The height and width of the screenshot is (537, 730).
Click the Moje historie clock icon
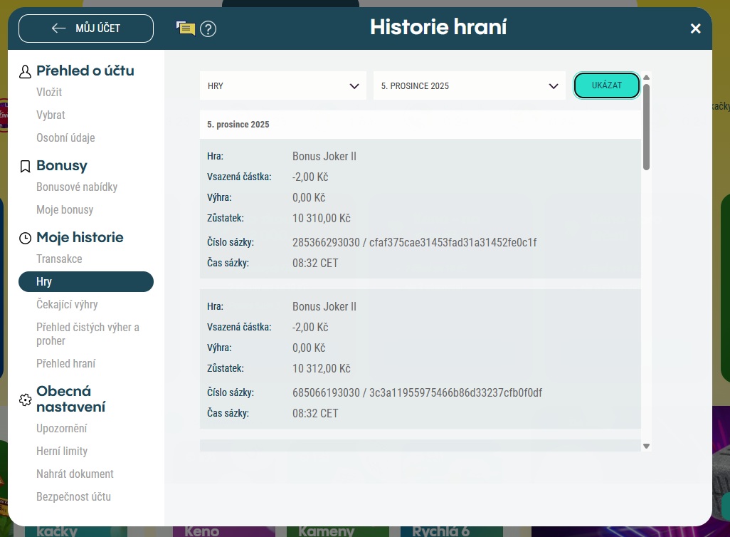(x=26, y=238)
